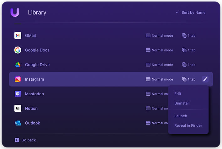Select the Notion app name

point(31,108)
